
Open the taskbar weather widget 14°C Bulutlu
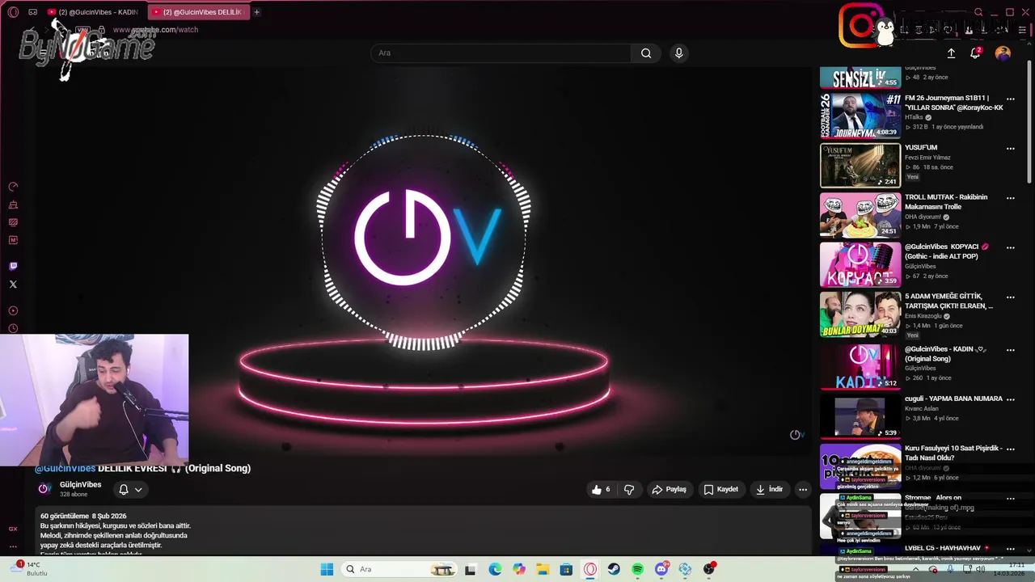click(x=31, y=569)
